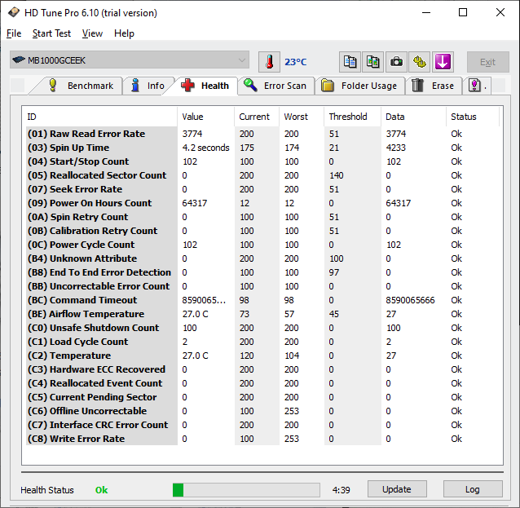
Task: Select the Calibration Retry Count row
Action: (x=262, y=231)
